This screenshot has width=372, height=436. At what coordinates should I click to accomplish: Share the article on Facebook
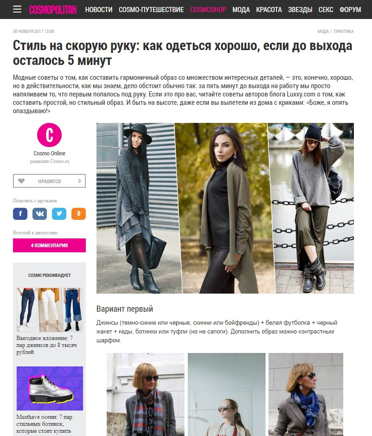tap(20, 214)
